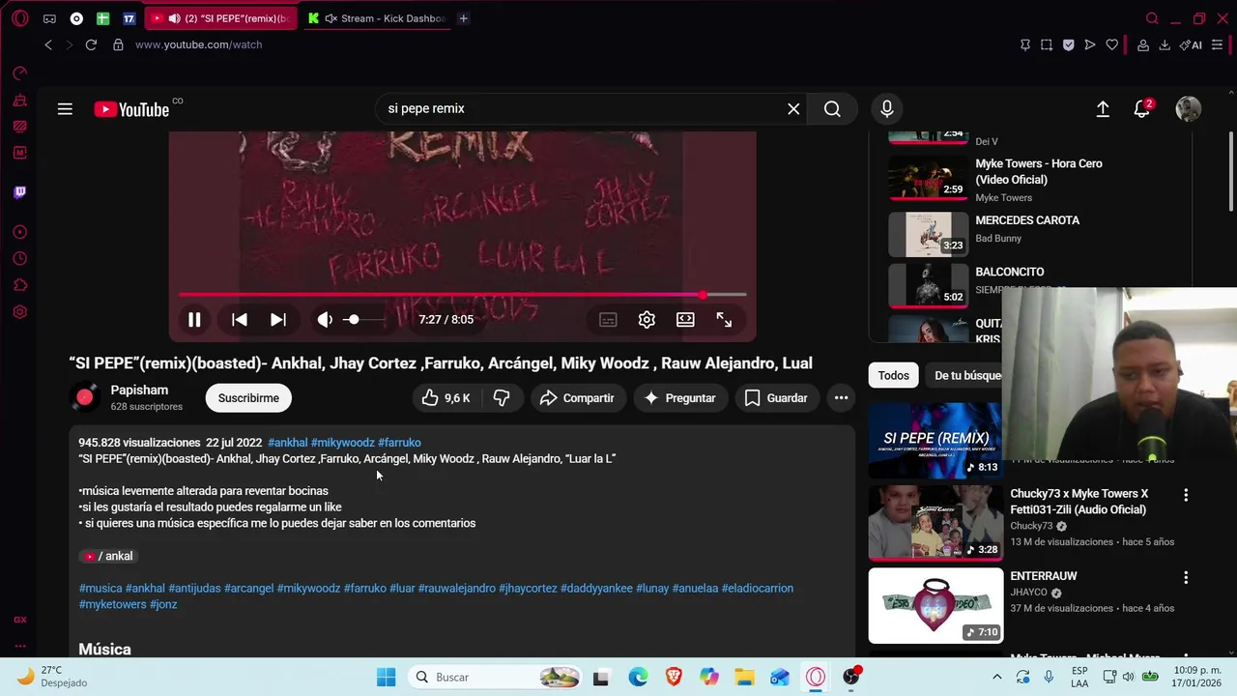Open the YouTube hamburger guide menu

[65, 109]
